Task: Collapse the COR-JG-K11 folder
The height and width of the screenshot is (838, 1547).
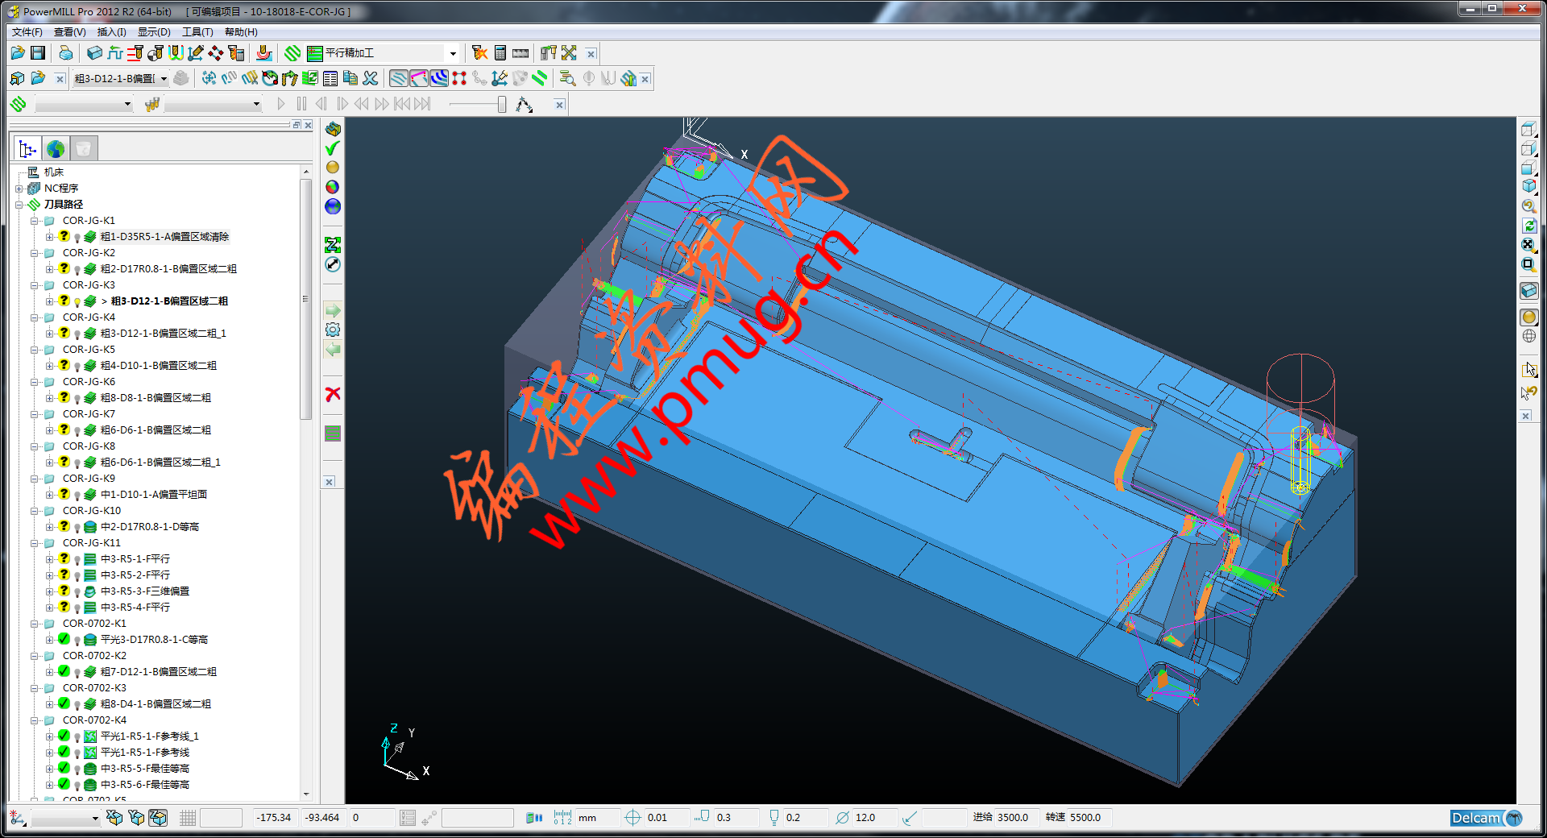Action: 35,543
